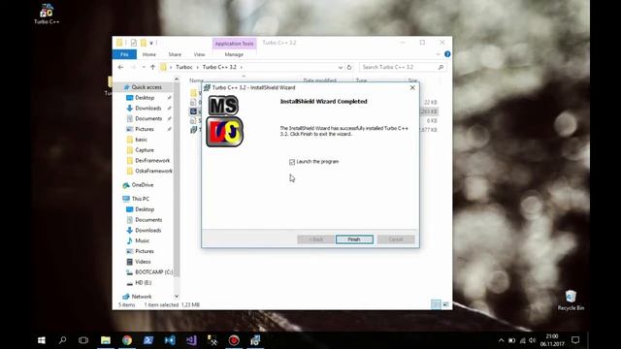Screen dimensions: 621x349
Task: Open Downloads under Quick access
Action: point(147,108)
